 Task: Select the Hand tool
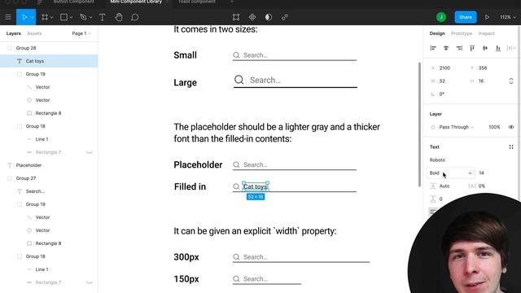(119, 17)
